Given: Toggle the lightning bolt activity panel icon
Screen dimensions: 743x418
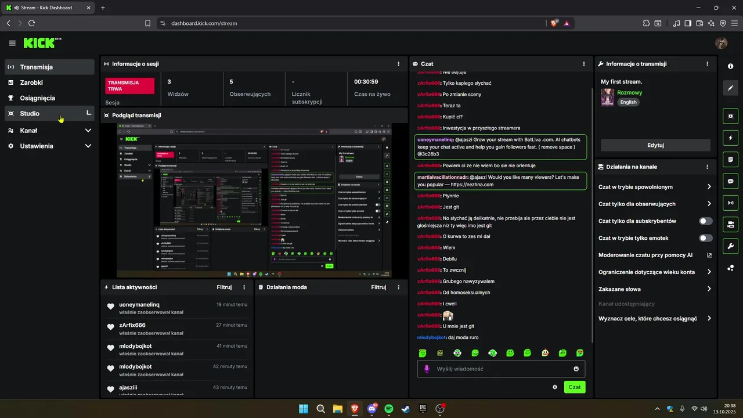Looking at the screenshot, I should coord(730,138).
